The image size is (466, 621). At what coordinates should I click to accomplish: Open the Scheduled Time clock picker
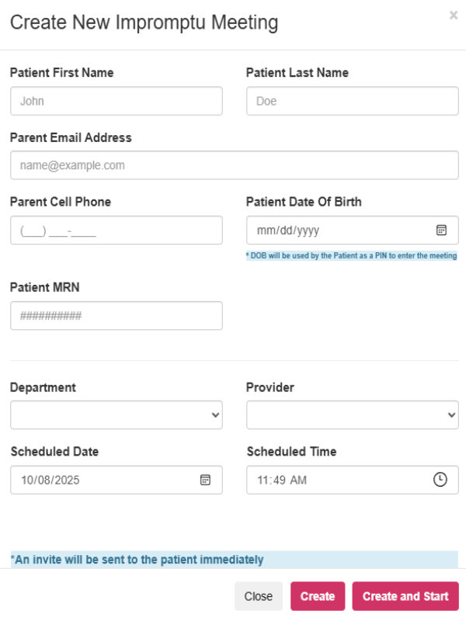[440, 480]
